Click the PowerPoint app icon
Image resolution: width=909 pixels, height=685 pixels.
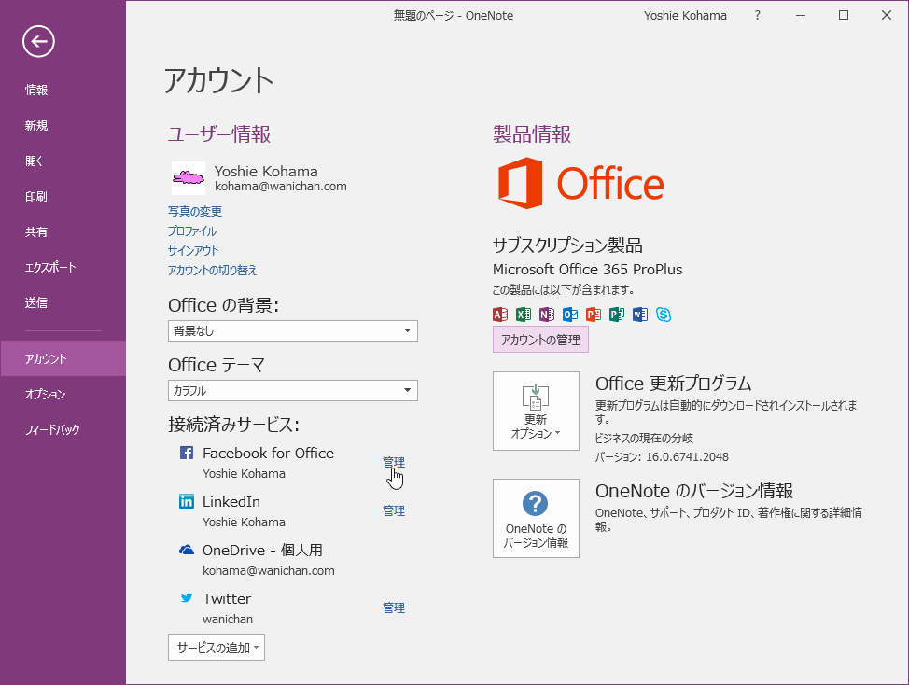[594, 315]
